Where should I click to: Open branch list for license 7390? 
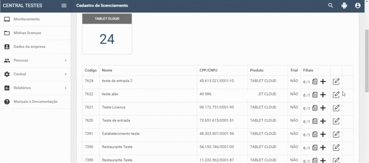coord(315,147)
